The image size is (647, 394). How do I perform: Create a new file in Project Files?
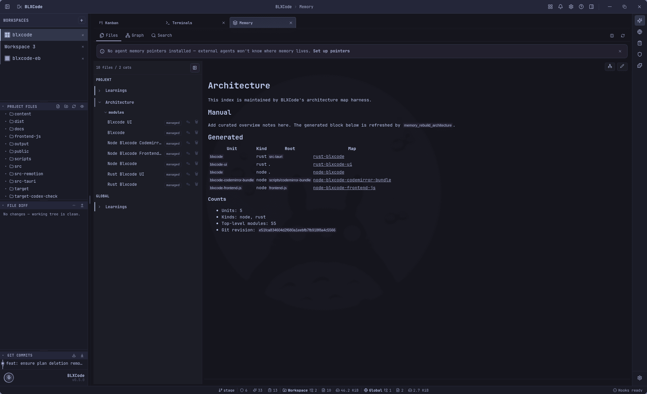(58, 106)
